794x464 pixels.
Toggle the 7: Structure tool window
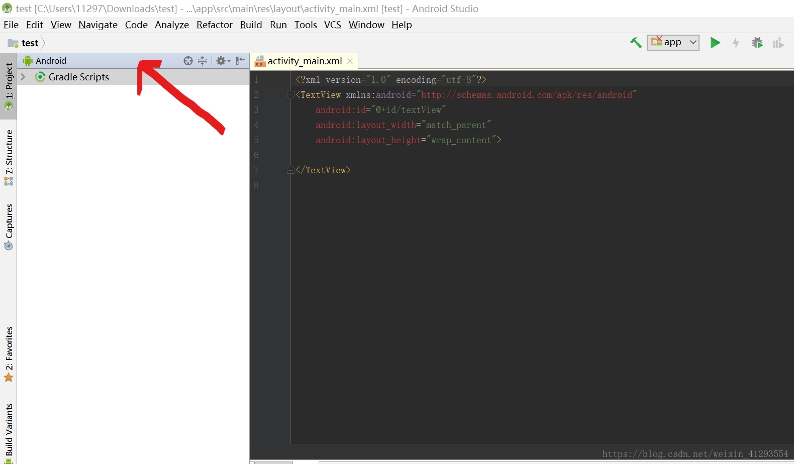9,157
